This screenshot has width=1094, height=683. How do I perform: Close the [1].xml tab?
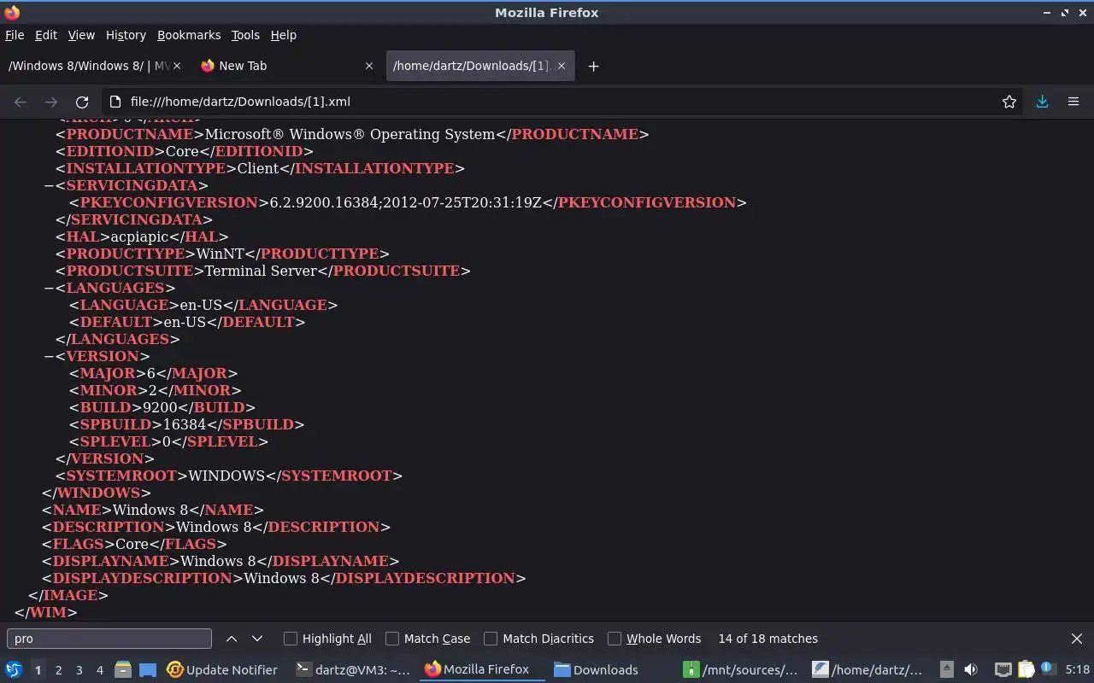pyautogui.click(x=562, y=66)
